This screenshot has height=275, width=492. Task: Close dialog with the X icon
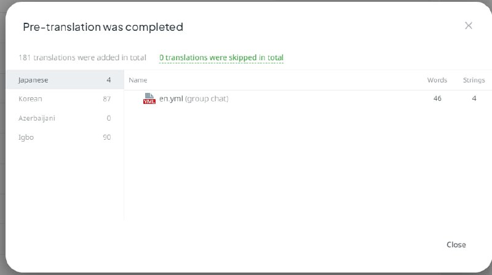tap(469, 25)
